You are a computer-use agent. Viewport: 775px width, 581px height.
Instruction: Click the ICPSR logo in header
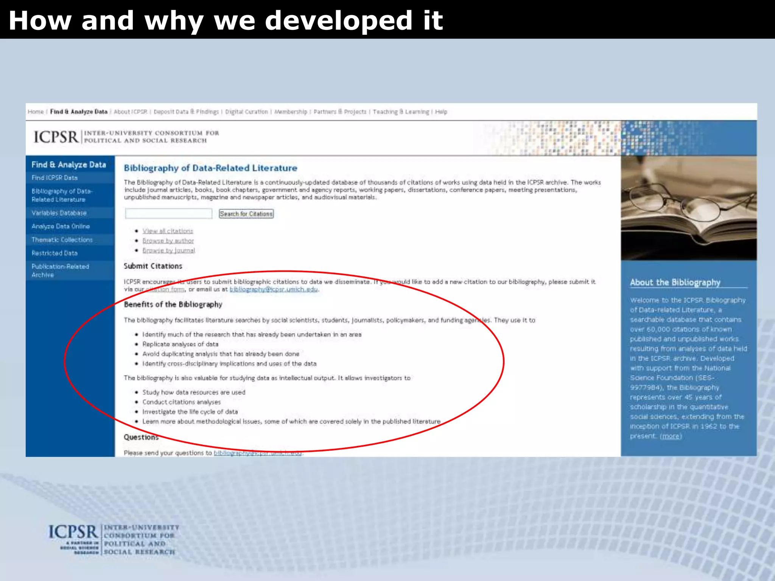(x=56, y=137)
